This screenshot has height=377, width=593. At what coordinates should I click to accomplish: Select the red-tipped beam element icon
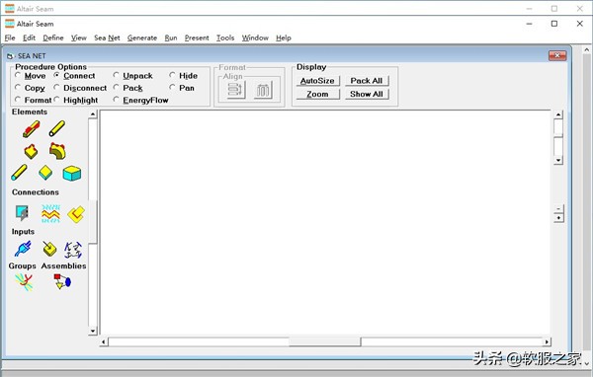(x=31, y=129)
